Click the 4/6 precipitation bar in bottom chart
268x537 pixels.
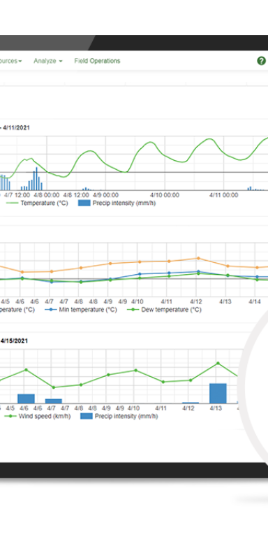[27, 399]
